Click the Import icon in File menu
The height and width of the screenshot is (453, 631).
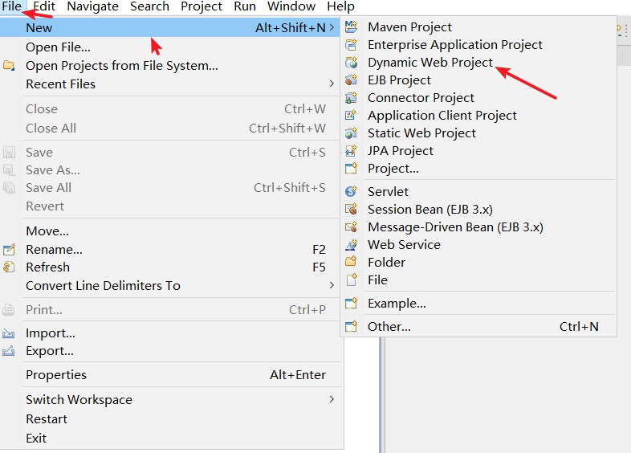point(9,333)
